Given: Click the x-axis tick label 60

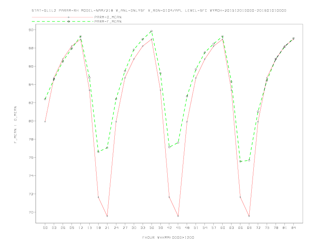Looking at the screenshot, I should pyautogui.click(x=223, y=228).
